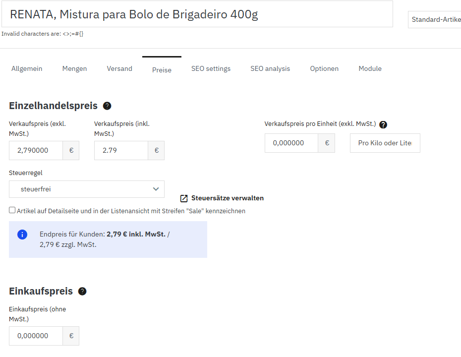Click the product name field
This screenshot has width=461, height=357.
pyautogui.click(x=197, y=14)
